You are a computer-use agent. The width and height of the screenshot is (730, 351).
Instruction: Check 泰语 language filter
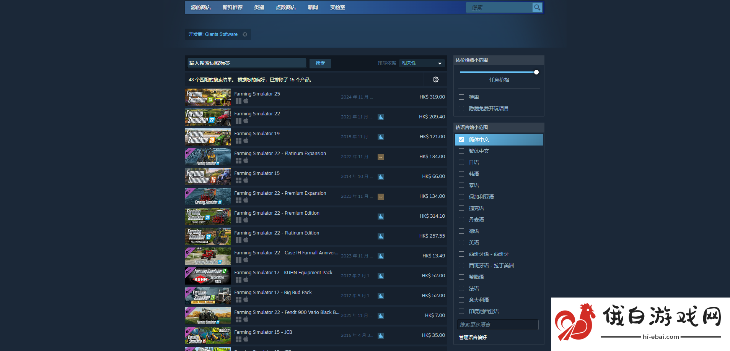[x=461, y=185]
